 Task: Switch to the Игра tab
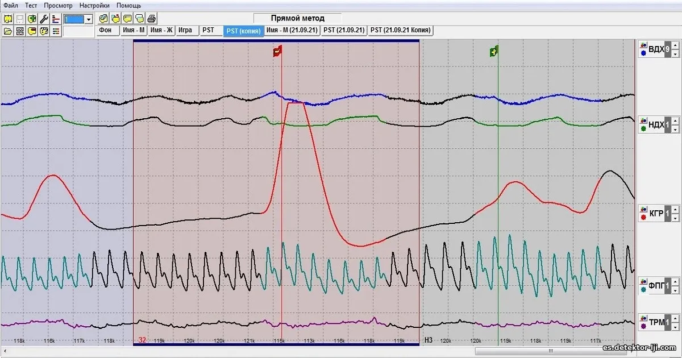(185, 30)
